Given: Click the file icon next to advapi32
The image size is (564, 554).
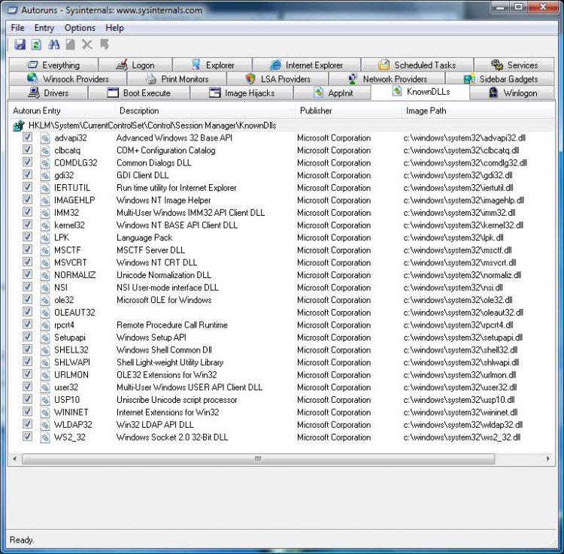Looking at the screenshot, I should point(45,138).
